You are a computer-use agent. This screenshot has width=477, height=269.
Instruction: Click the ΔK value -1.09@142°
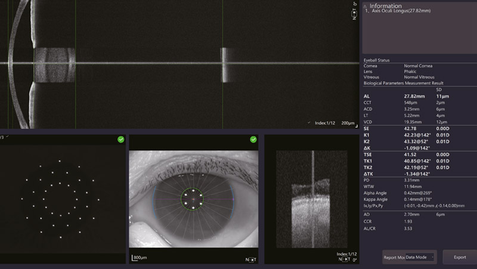click(417, 148)
